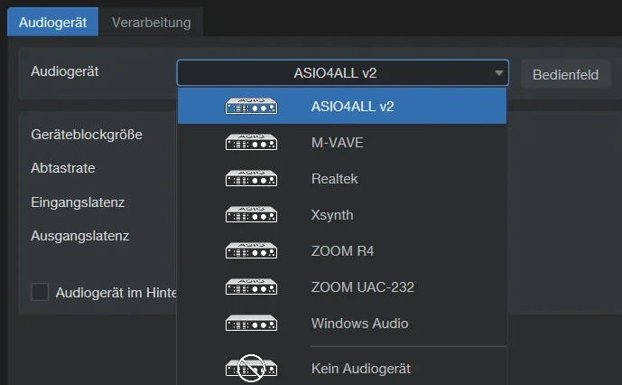
Task: Click the Xsynth device icon
Action: [x=251, y=215]
